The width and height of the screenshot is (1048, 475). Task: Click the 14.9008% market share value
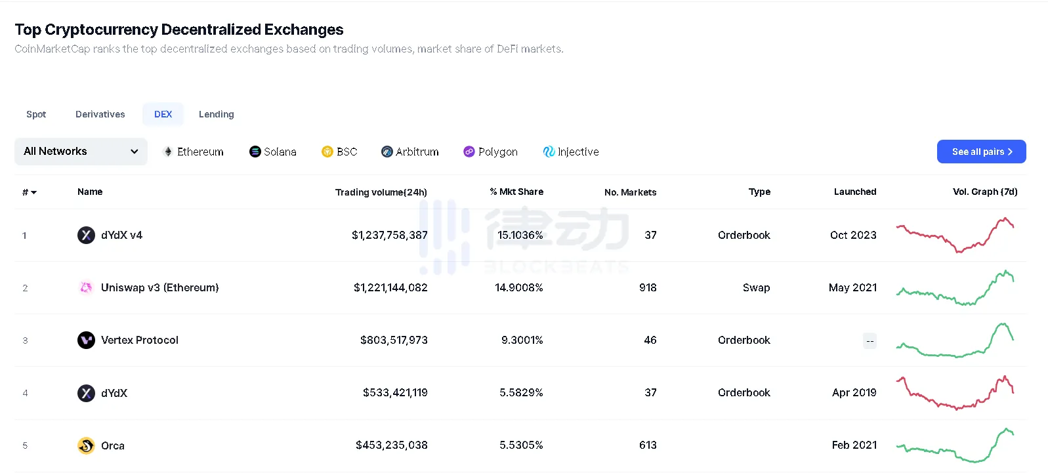tap(519, 287)
